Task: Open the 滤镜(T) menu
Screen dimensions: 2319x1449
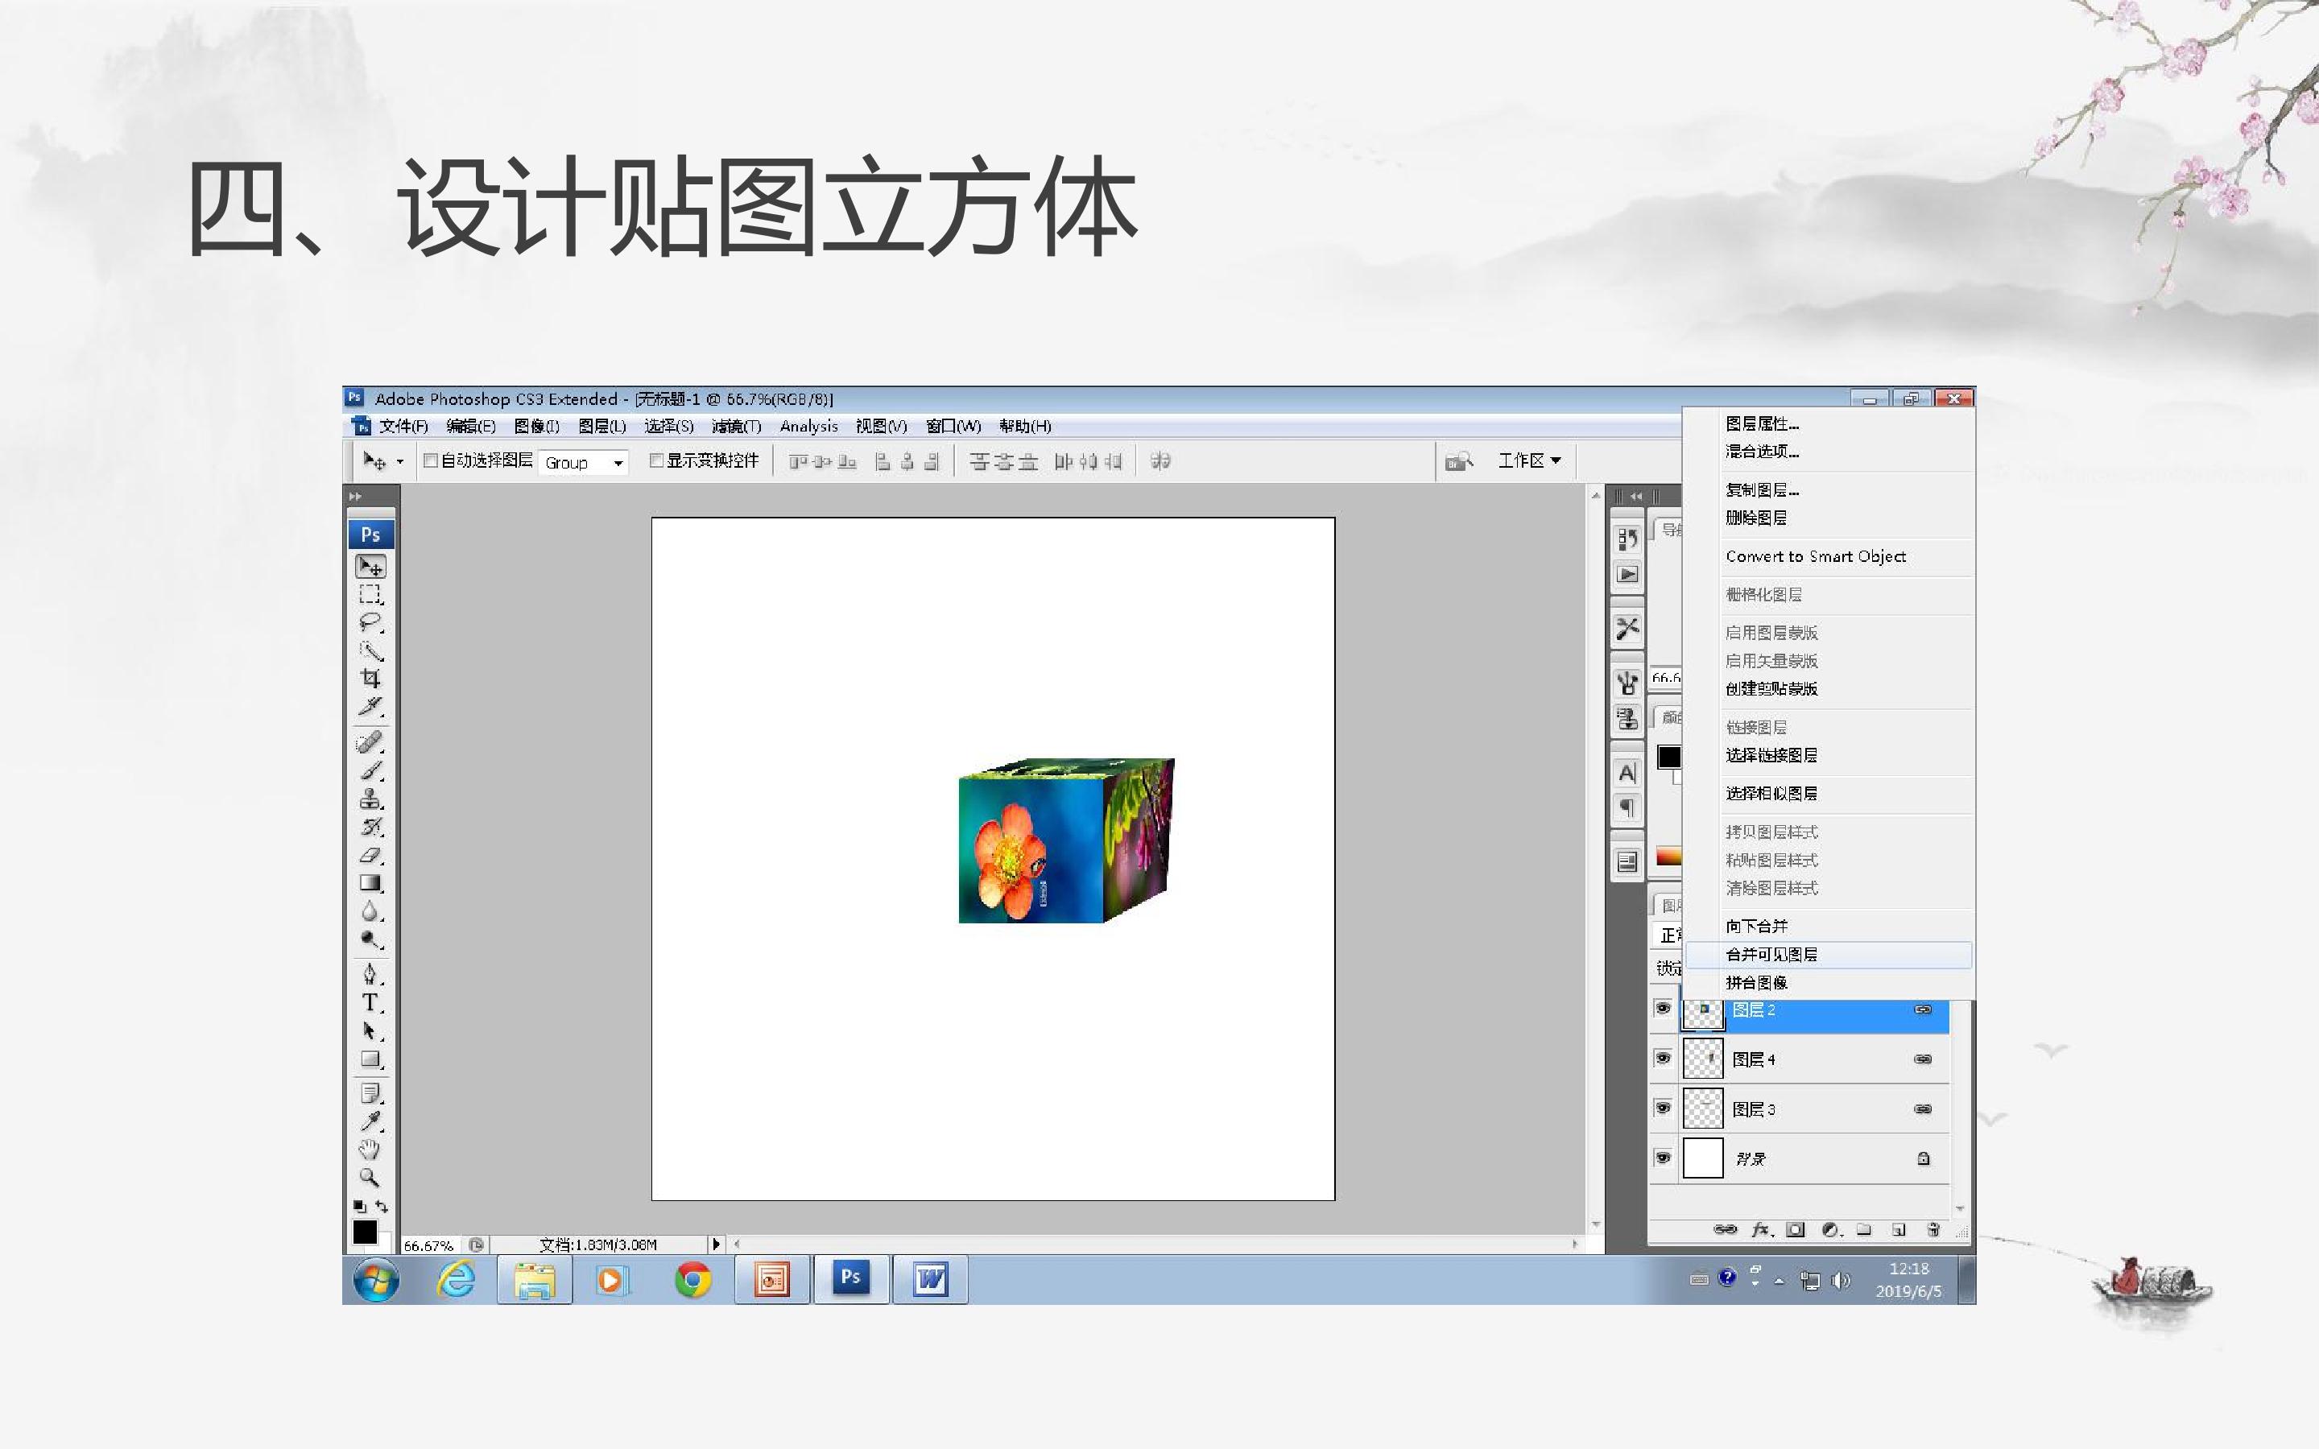Action: [x=736, y=427]
